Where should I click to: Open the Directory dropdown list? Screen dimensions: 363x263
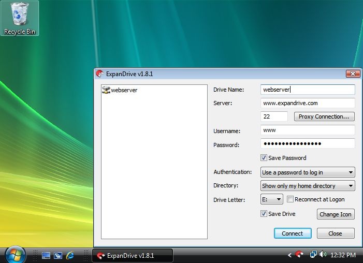click(308, 186)
